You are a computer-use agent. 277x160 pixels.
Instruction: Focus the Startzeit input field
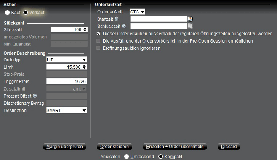point(158,19)
